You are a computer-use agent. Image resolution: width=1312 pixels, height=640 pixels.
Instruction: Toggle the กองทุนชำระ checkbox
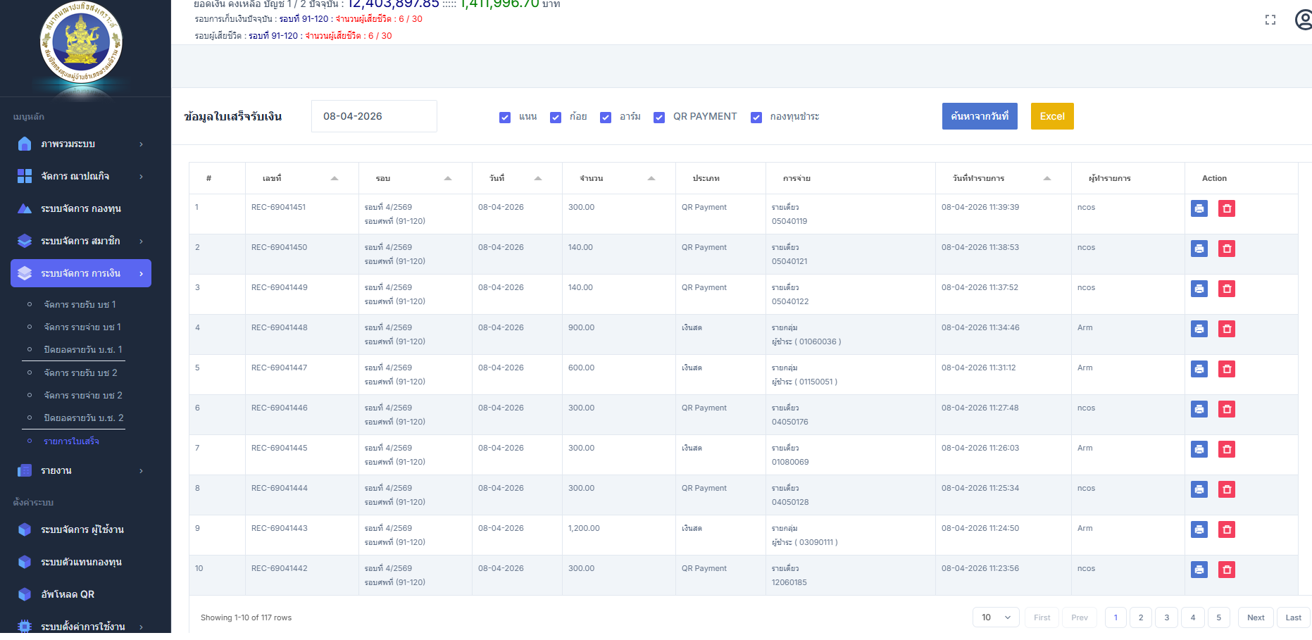coord(756,118)
